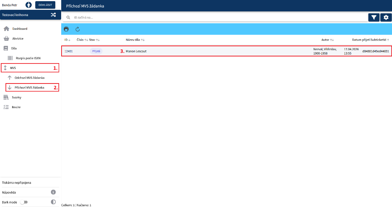The width and height of the screenshot is (392, 207).
Task: Open request ID 12401 link
Action: pos(69,51)
